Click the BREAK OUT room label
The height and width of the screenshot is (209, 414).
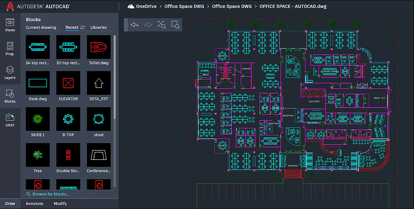tap(379, 98)
